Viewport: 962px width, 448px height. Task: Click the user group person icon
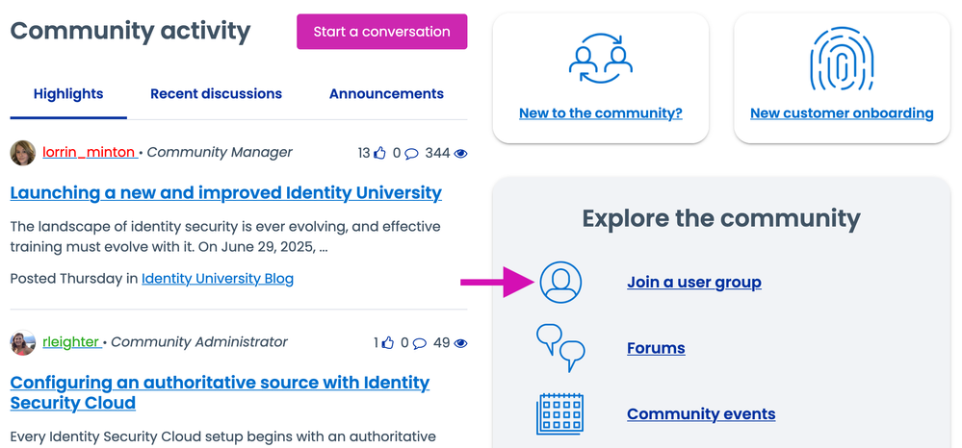(x=560, y=282)
